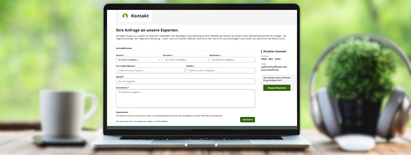Viewport: 411px width, 155px height.
Task: Expand the Anrede dropdown chevron arrow
Action: [x=159, y=60]
